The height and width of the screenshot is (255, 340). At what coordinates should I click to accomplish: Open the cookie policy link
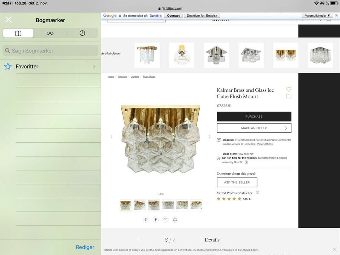[250, 250]
